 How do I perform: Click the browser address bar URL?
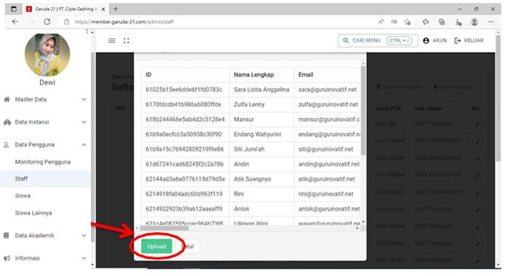pyautogui.click(x=124, y=22)
